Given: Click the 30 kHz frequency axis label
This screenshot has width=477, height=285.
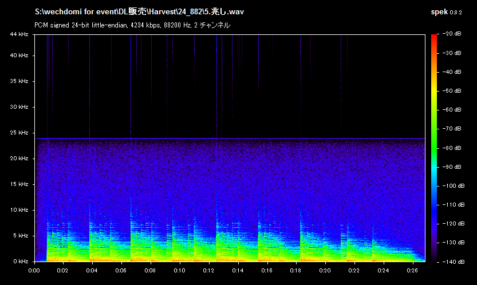Looking at the screenshot, I should (19, 107).
